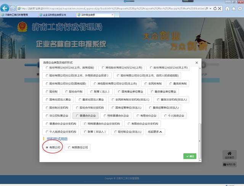Refresh the page with reload icon

pos(215,8)
